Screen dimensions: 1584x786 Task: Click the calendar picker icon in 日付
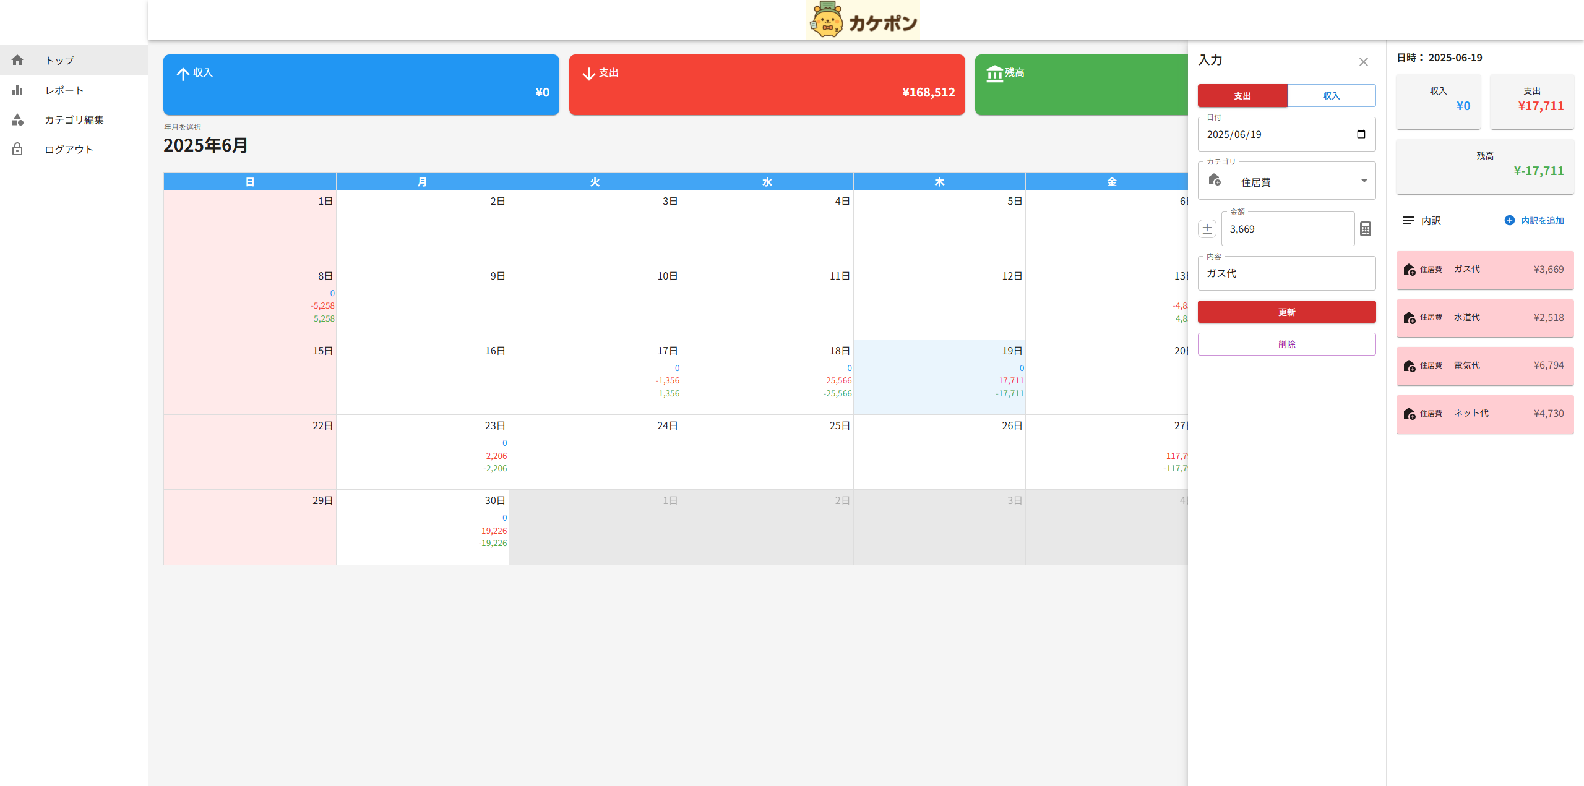(1361, 134)
